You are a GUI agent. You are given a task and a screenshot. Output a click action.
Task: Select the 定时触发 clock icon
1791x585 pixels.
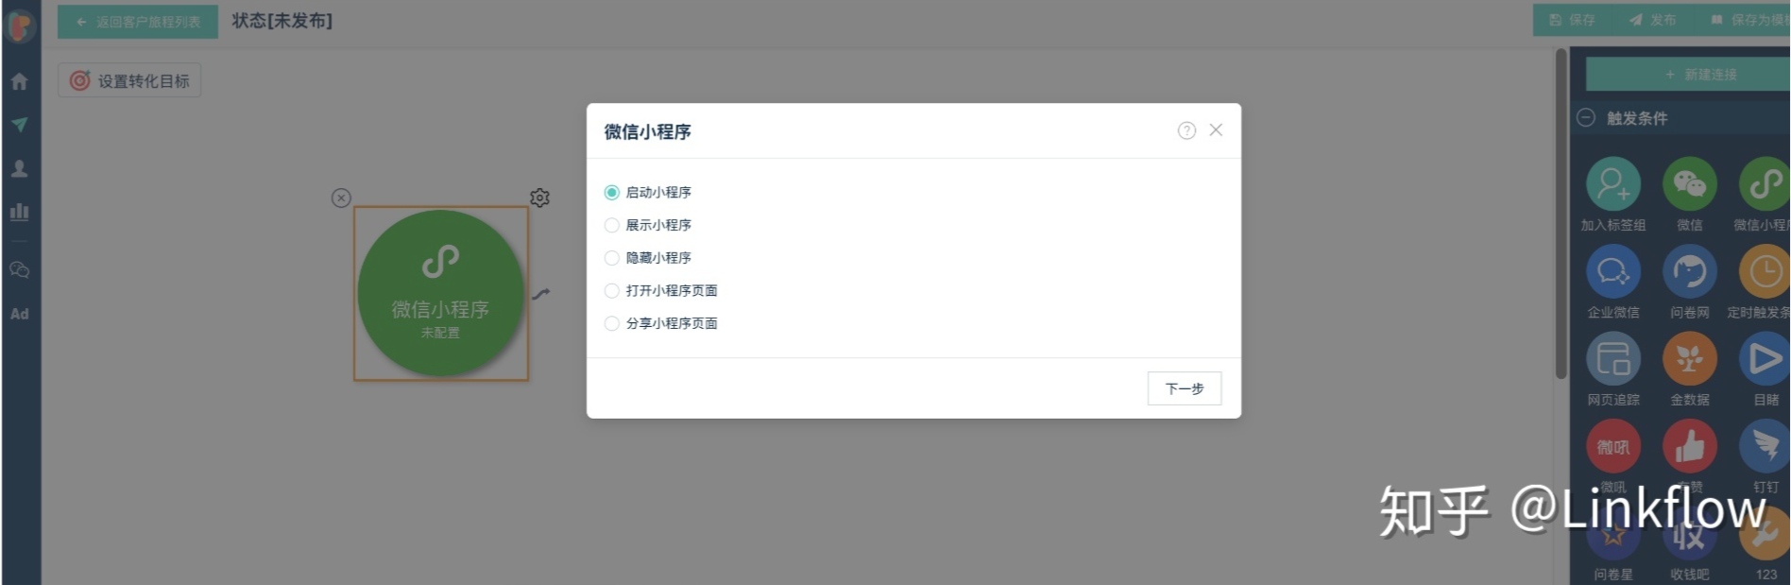coord(1765,272)
